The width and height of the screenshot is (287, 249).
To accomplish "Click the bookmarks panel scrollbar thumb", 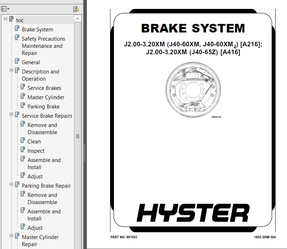I will click(78, 136).
